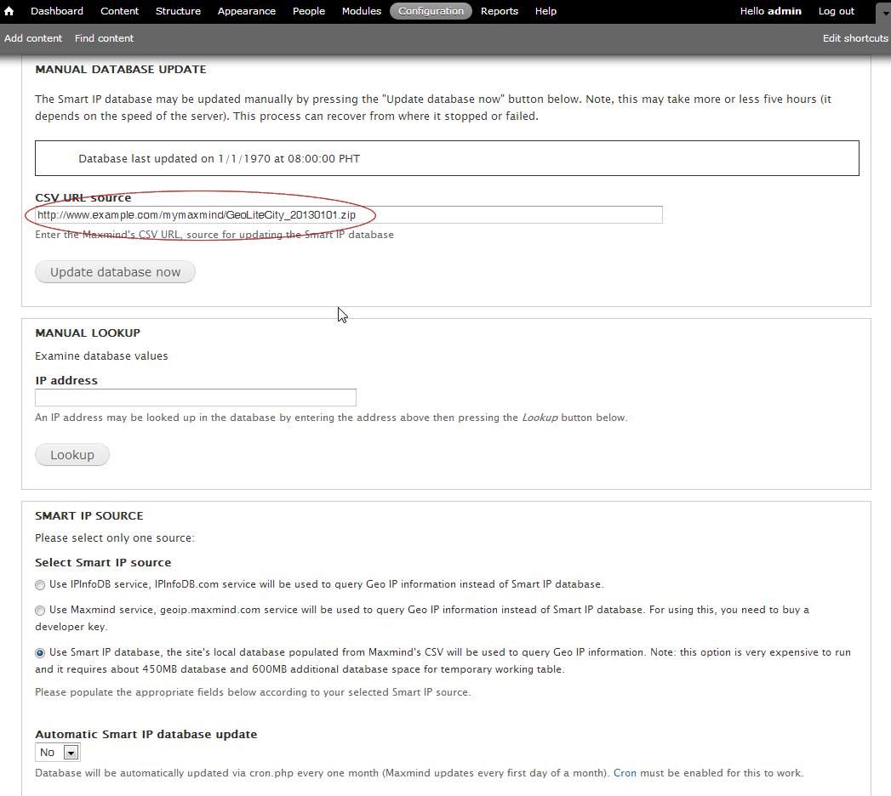Click 'Add content' in the shortcuts bar
The image size is (891, 796).
pyautogui.click(x=32, y=38)
